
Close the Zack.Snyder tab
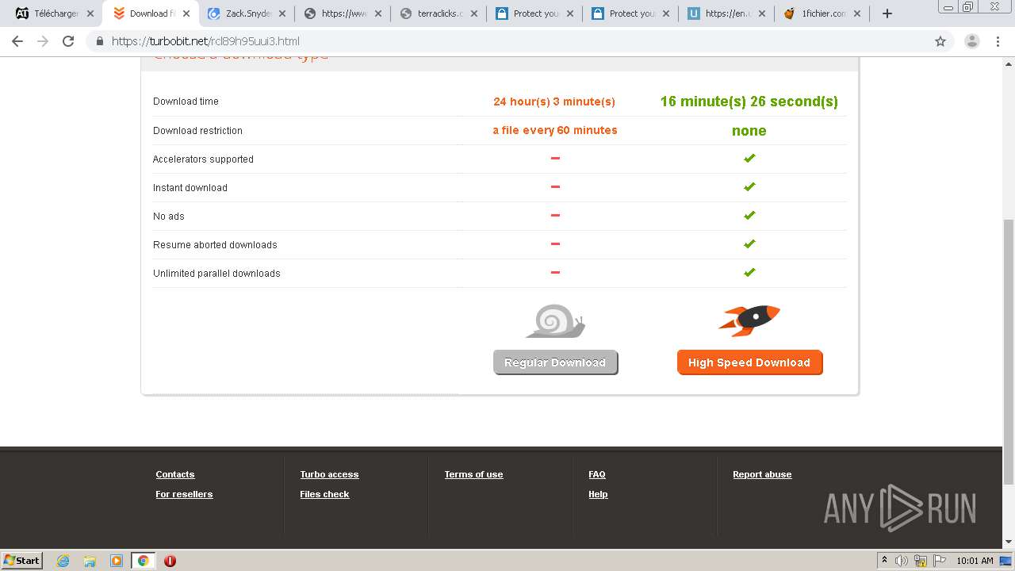(282, 13)
